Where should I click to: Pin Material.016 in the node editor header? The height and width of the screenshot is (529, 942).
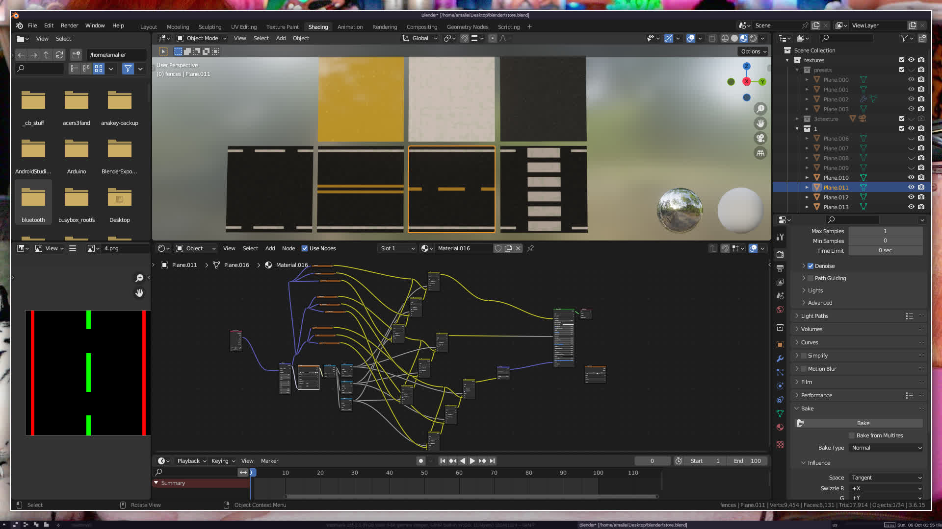(x=530, y=248)
